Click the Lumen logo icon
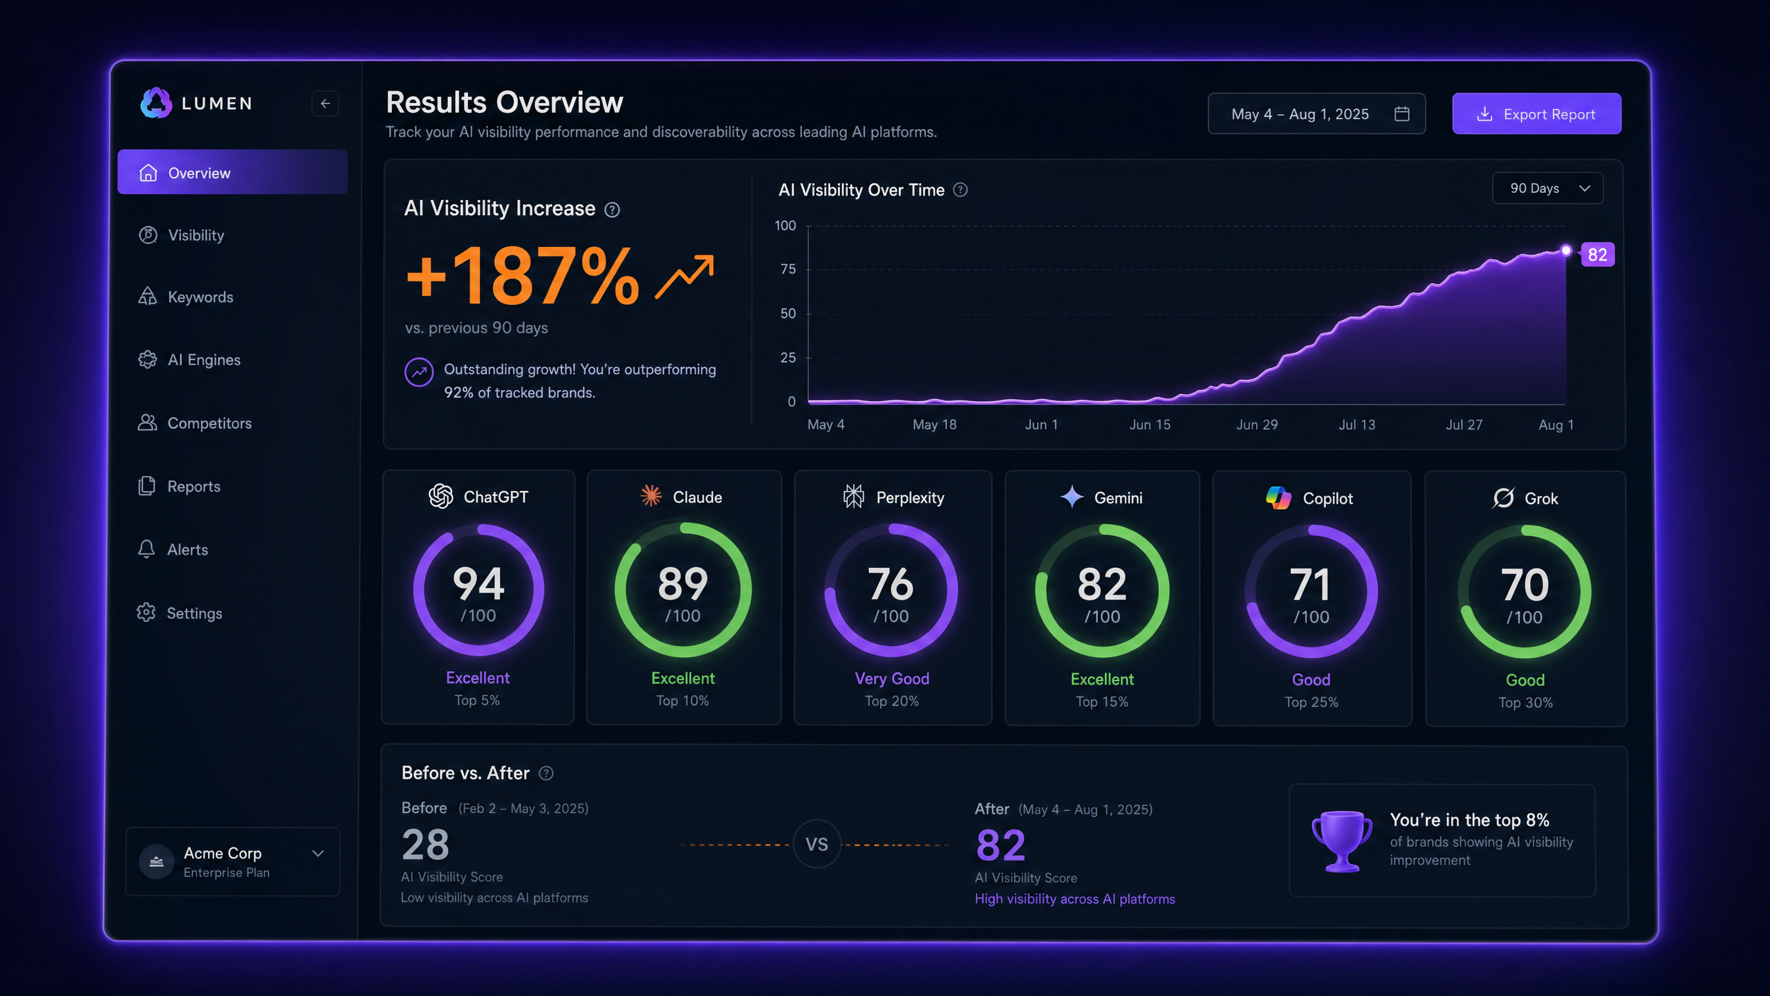This screenshot has width=1770, height=996. (x=156, y=103)
